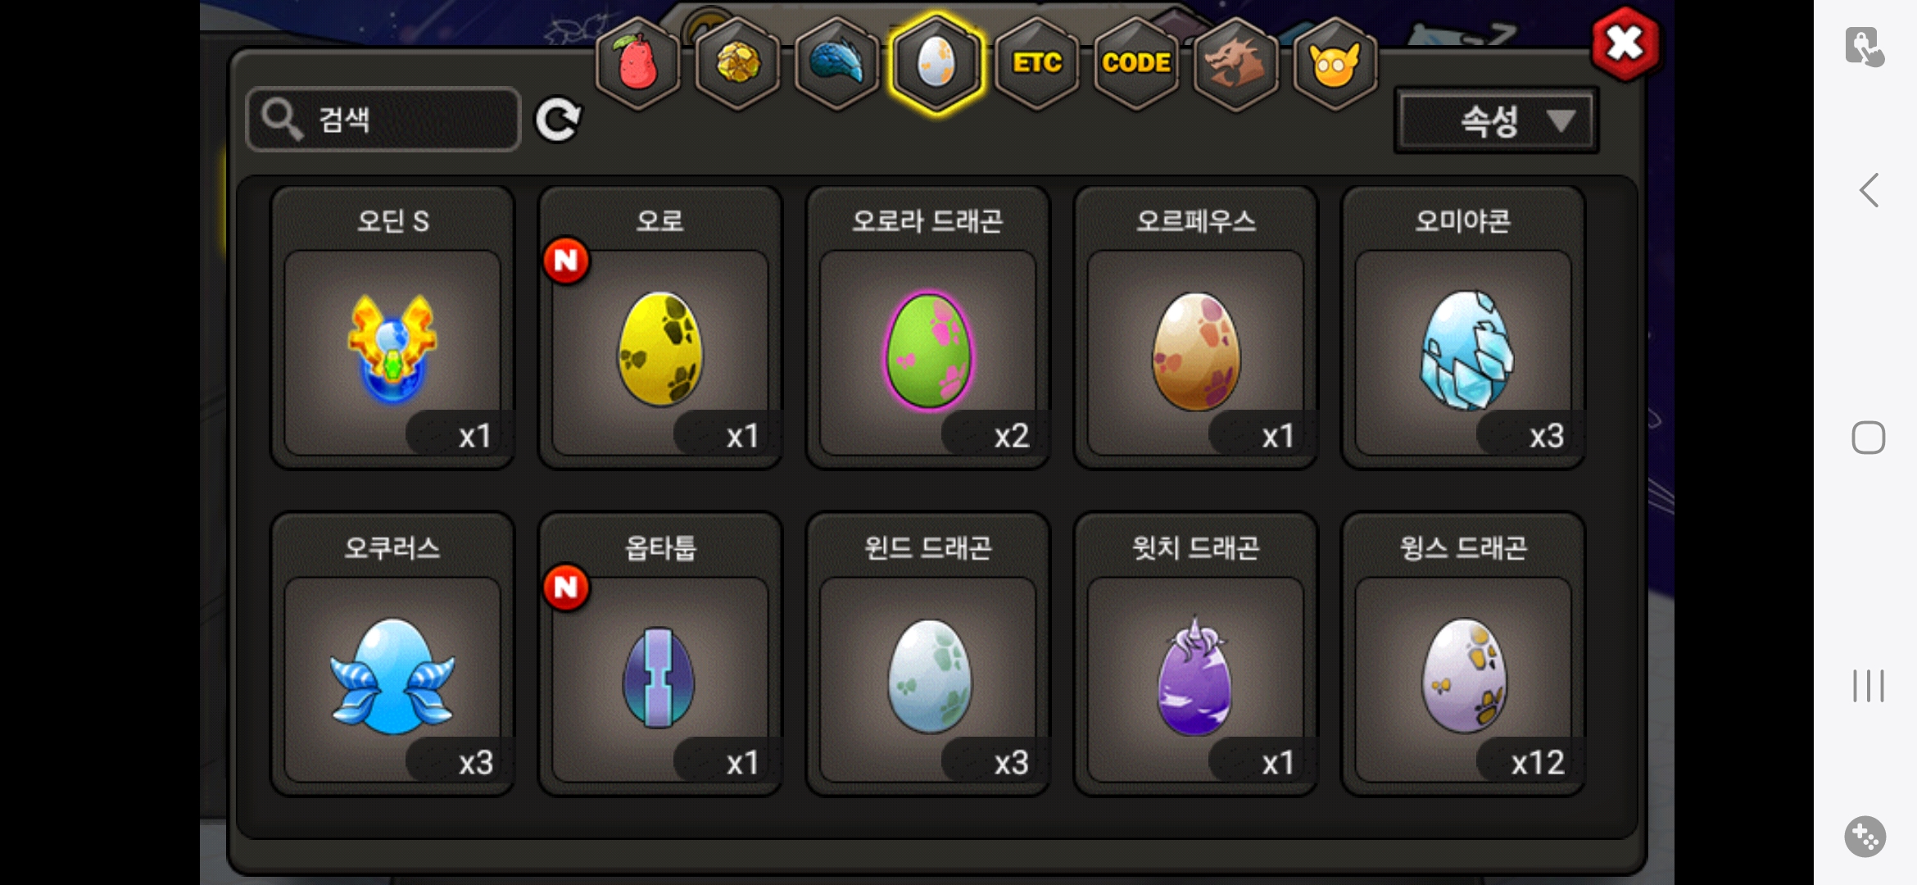Select the 윙스 드래곤 egg x12
This screenshot has width=1917, height=885.
tap(1463, 654)
